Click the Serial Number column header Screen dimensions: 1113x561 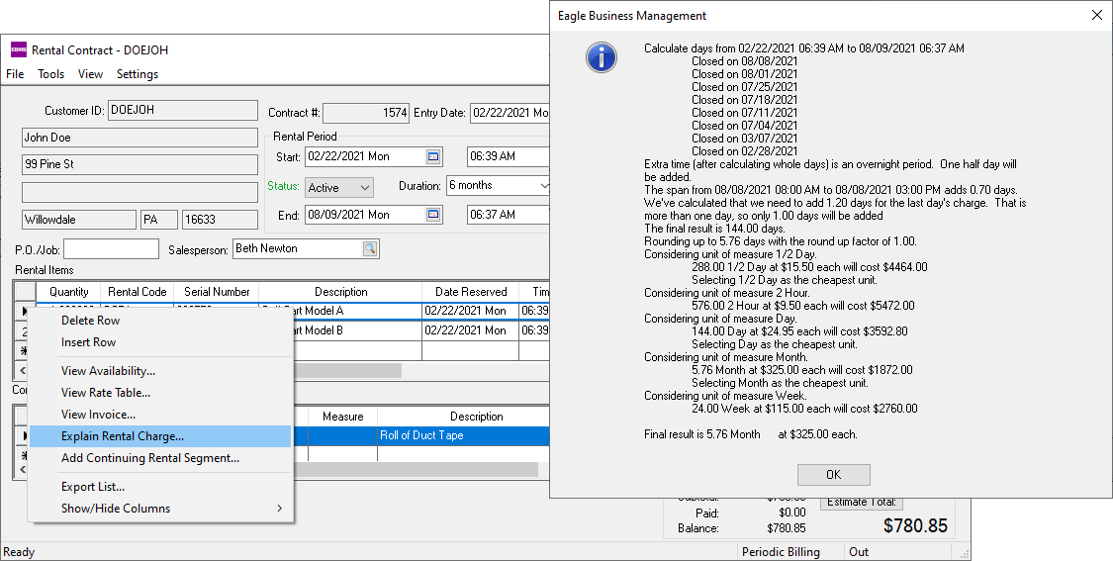click(x=217, y=292)
